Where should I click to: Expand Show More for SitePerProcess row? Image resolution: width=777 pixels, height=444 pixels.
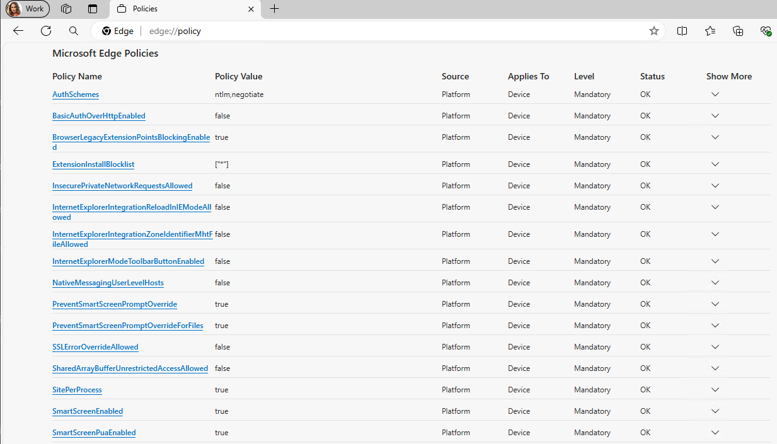pos(715,390)
